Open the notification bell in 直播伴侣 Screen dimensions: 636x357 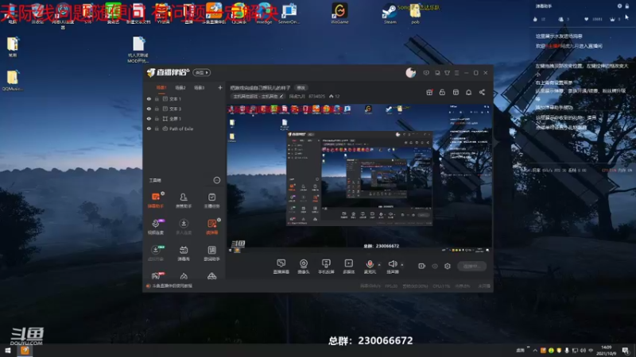(468, 92)
